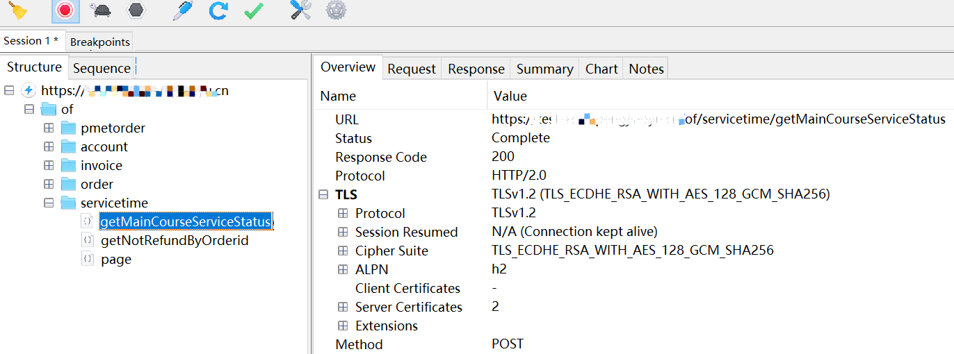954x354 pixels.
Task: Toggle breakpoints with the hexagon icon
Action: pyautogui.click(x=136, y=10)
